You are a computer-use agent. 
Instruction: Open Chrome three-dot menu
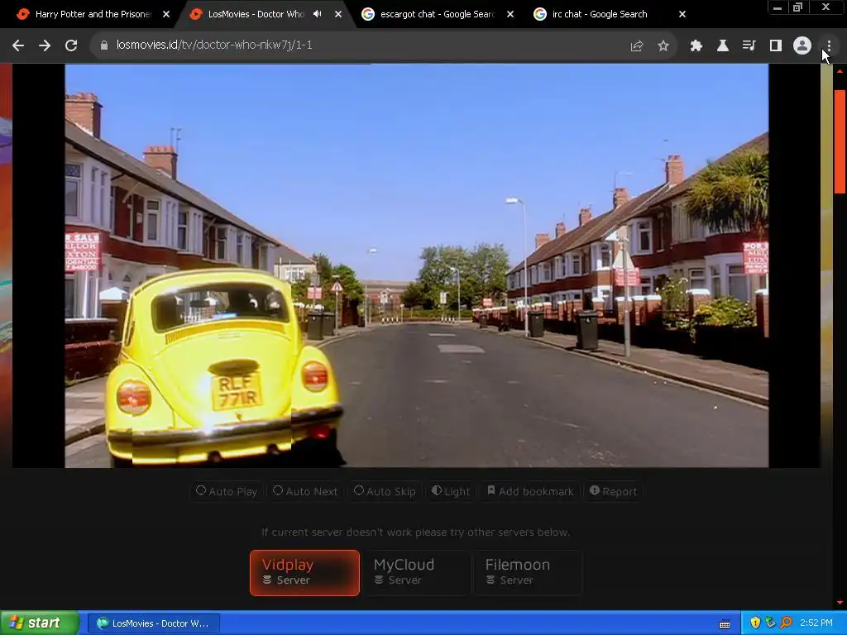click(829, 46)
